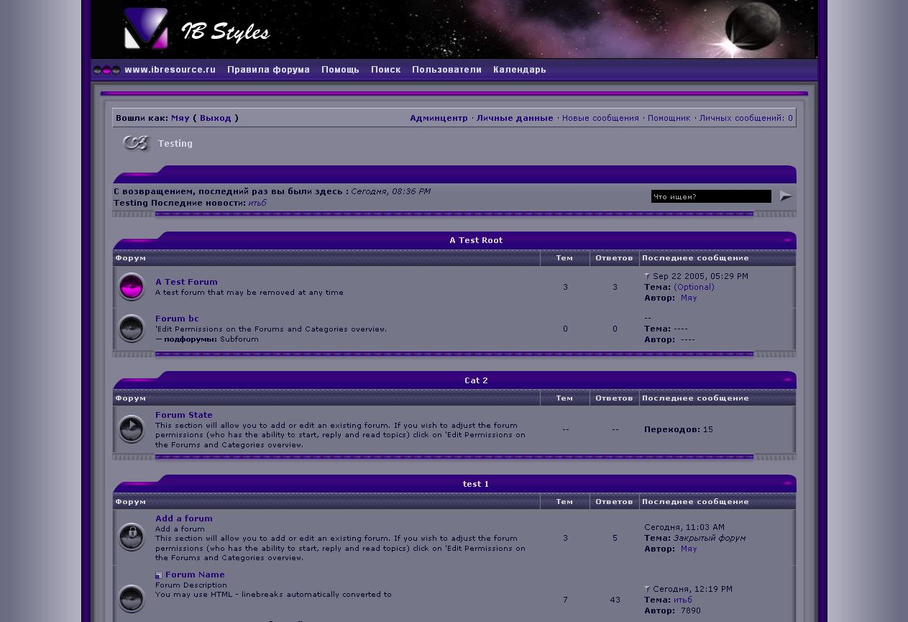Open the Календарь menu item
This screenshot has width=908, height=622.
click(x=519, y=70)
